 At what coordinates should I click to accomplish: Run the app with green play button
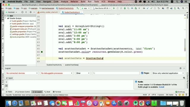(x=114, y=8)
